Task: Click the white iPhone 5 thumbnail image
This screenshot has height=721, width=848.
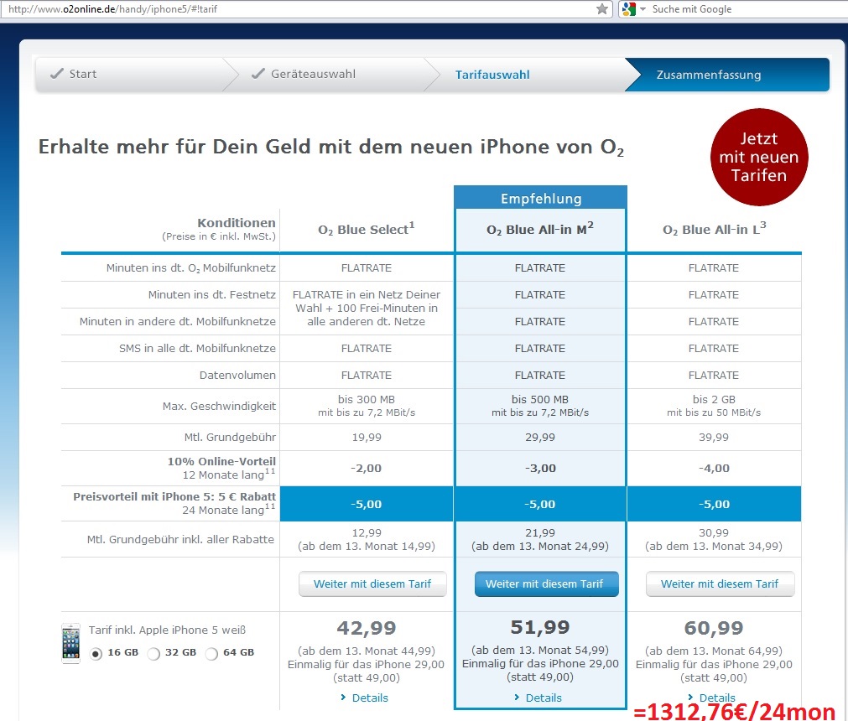Action: (70, 643)
